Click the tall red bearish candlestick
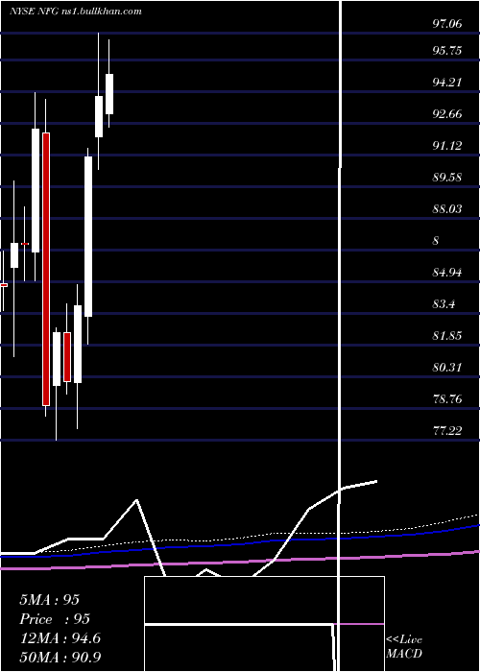Viewport: 480px width, 672px height. coord(46,269)
